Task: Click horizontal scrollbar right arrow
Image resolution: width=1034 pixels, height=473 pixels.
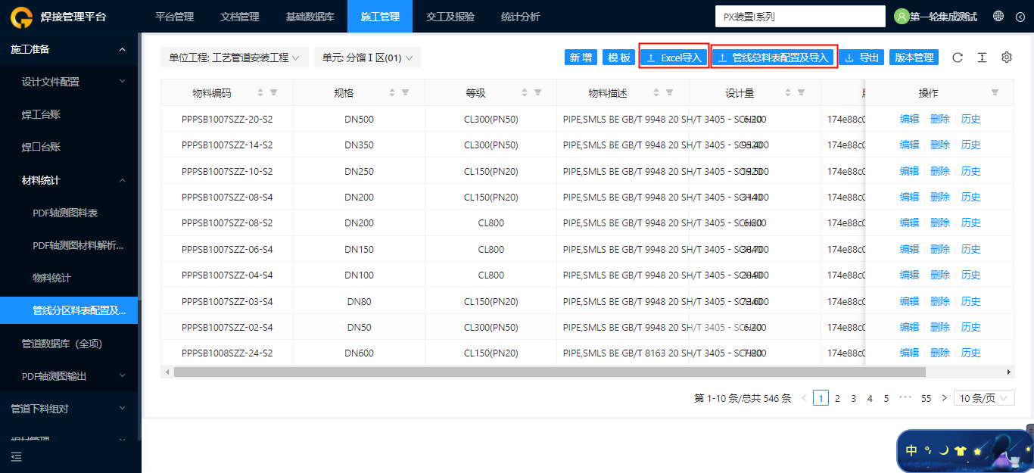Action: tap(1009, 372)
